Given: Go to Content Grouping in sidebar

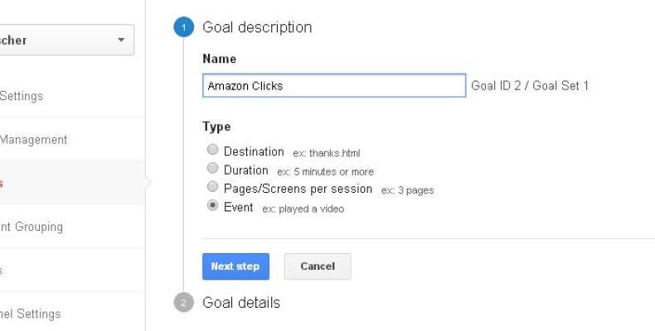Looking at the screenshot, I should [32, 227].
